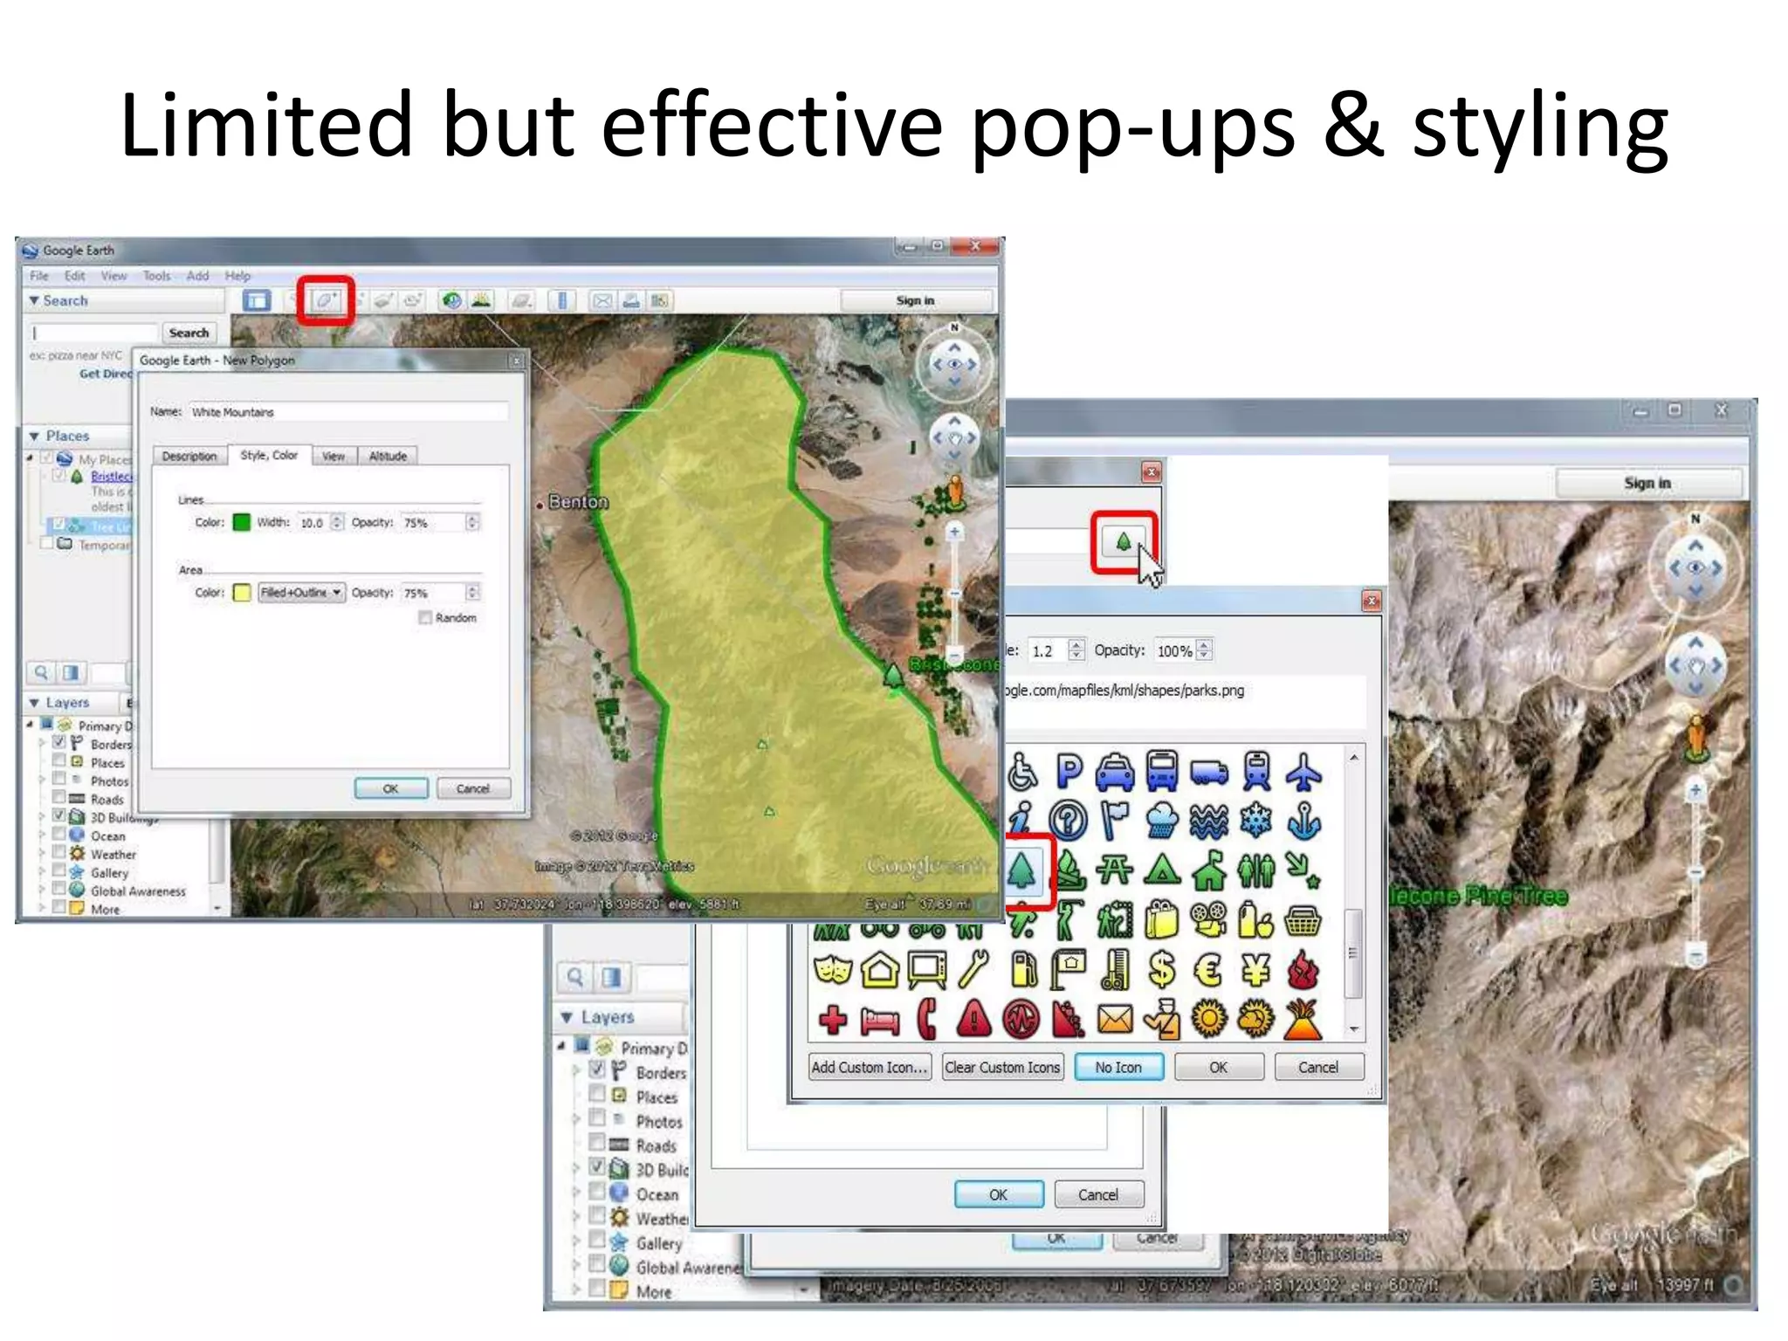
Task: Click the historical imagery clock toolbar icon
Action: point(451,301)
